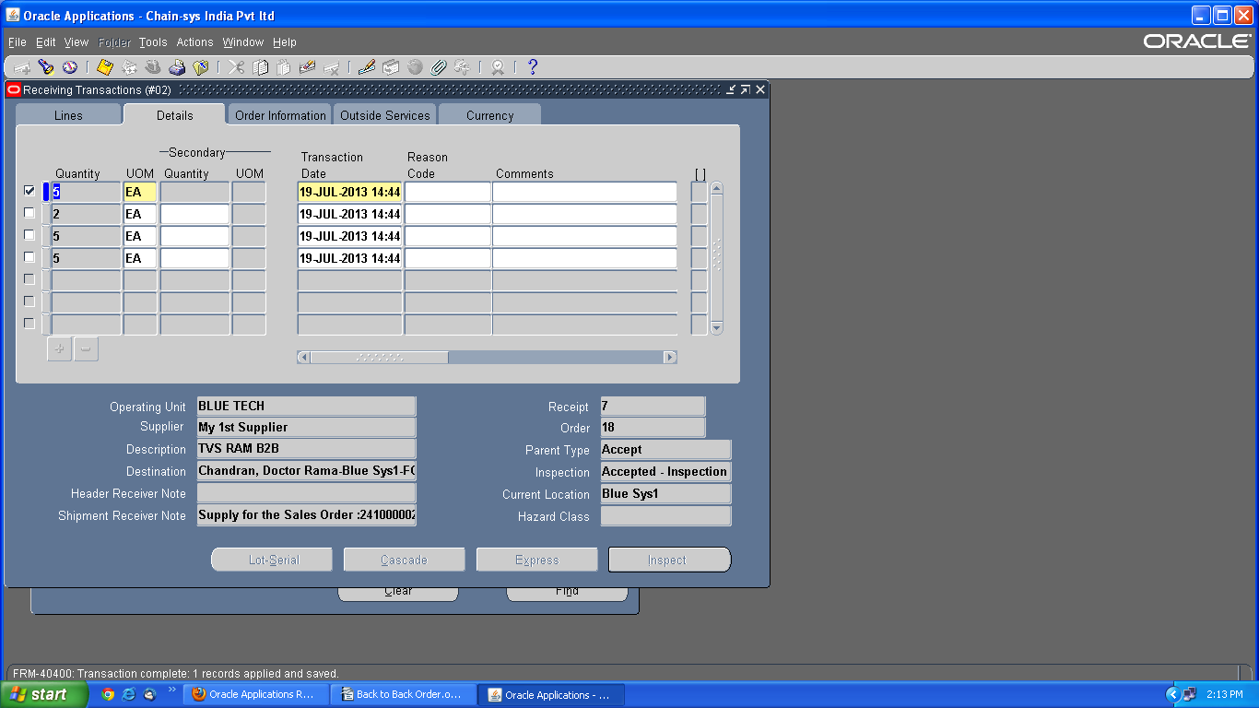
Task: Click the Folder Tools toolbar icon
Action: point(463,67)
